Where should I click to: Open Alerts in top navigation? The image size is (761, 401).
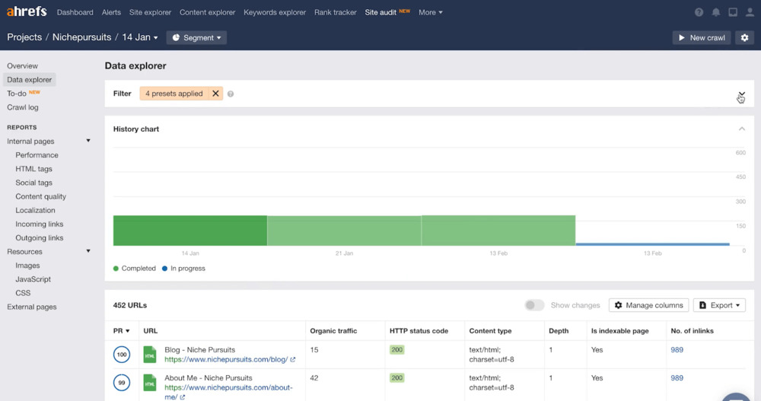coord(111,13)
